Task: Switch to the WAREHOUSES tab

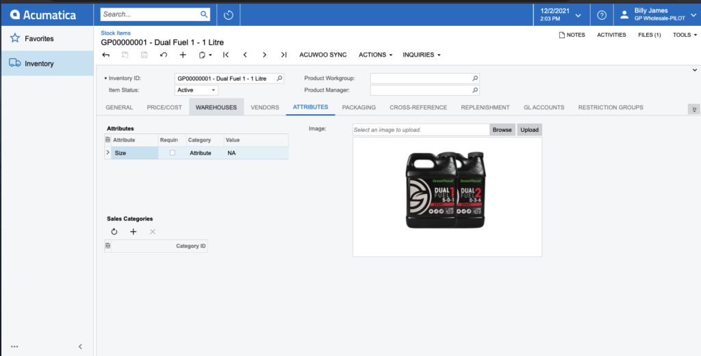Action: click(216, 107)
